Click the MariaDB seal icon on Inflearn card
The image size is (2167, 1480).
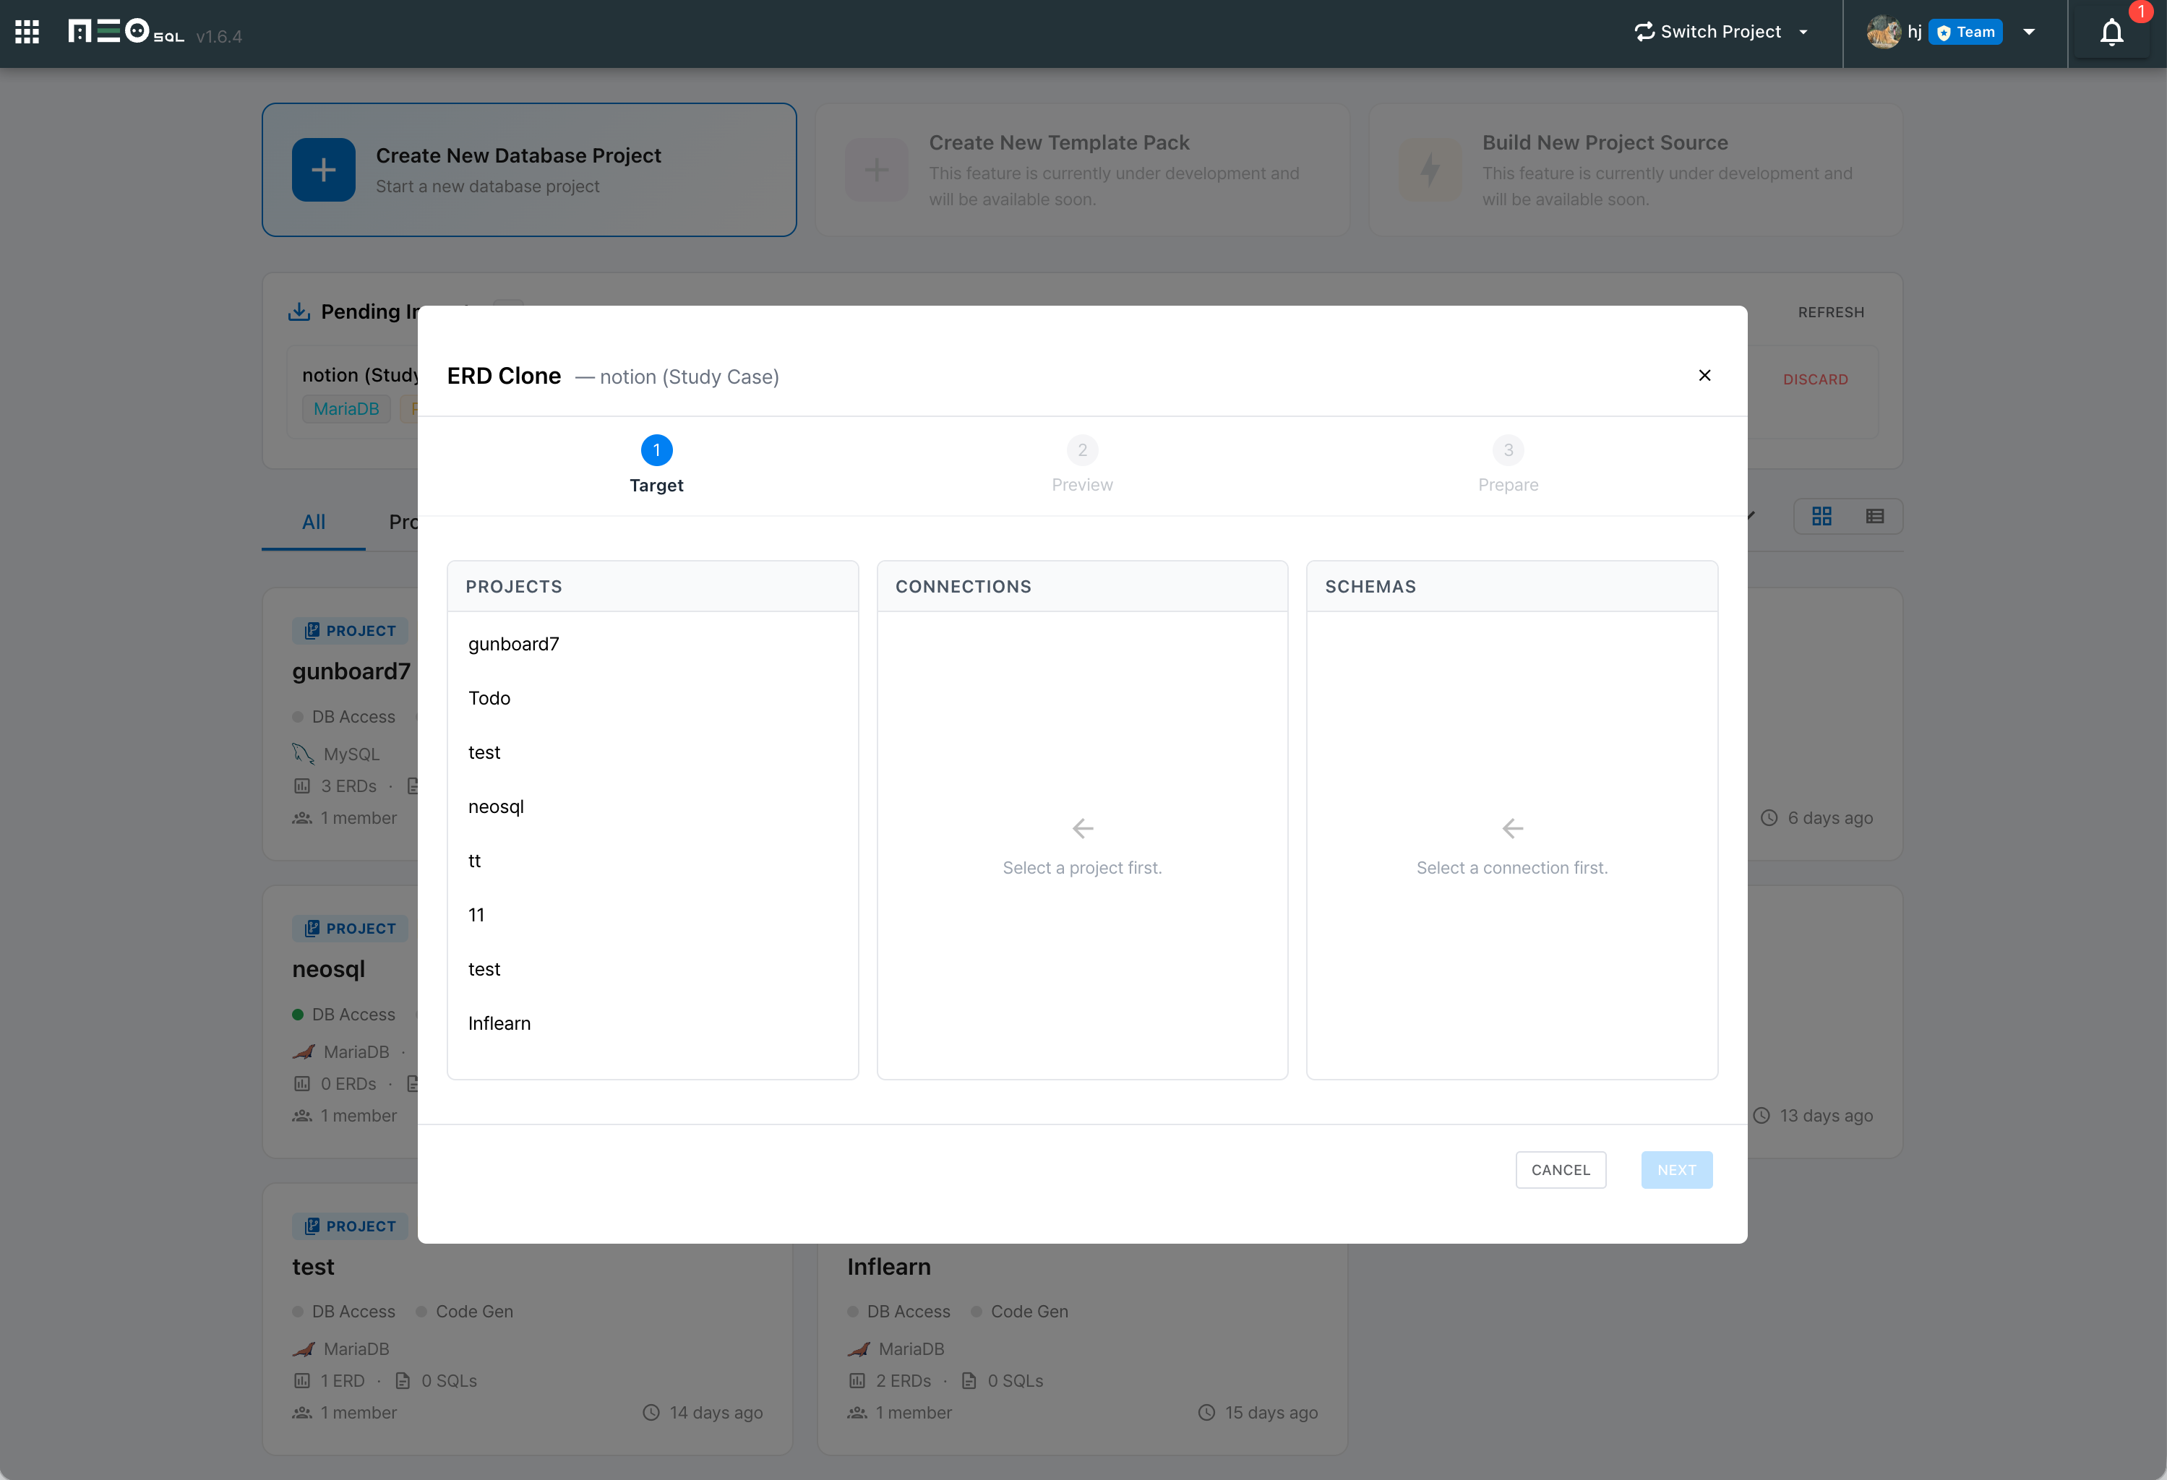tap(859, 1348)
